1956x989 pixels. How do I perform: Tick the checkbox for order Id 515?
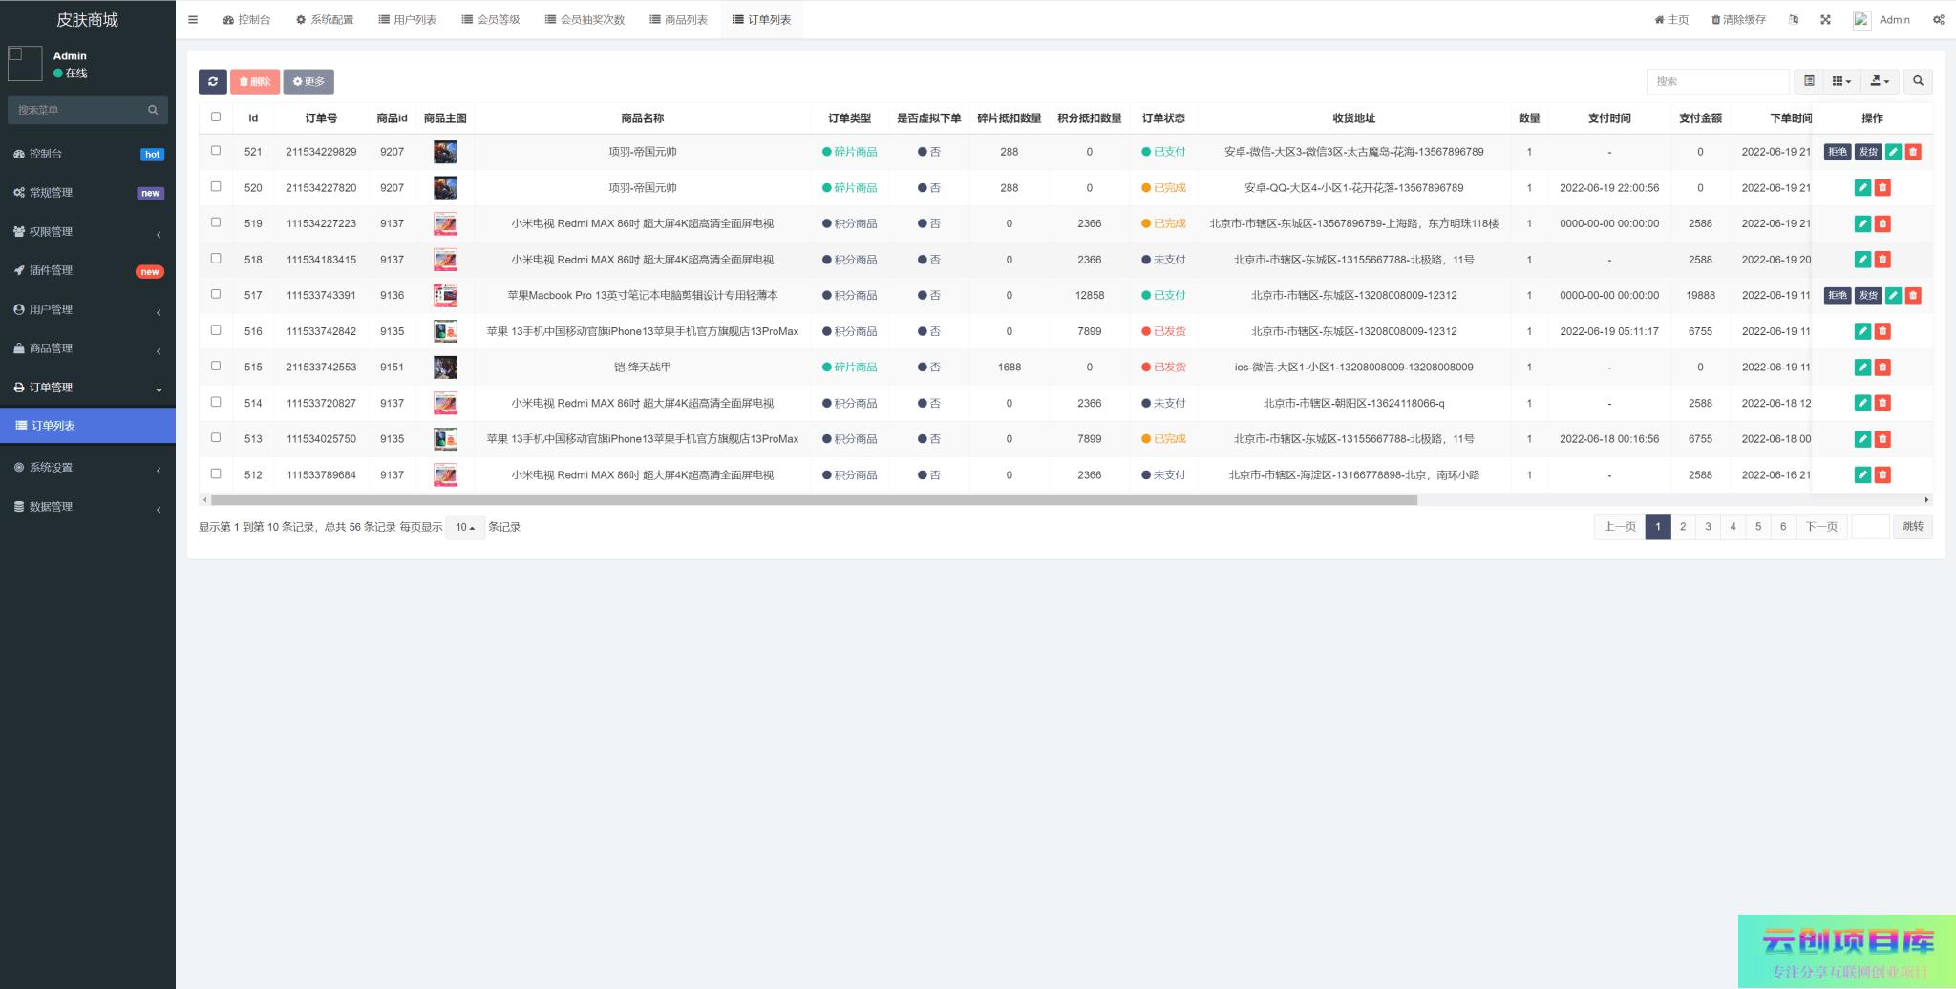[216, 367]
